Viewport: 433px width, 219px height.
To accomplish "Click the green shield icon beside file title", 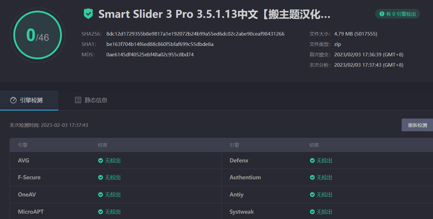I will pos(88,14).
